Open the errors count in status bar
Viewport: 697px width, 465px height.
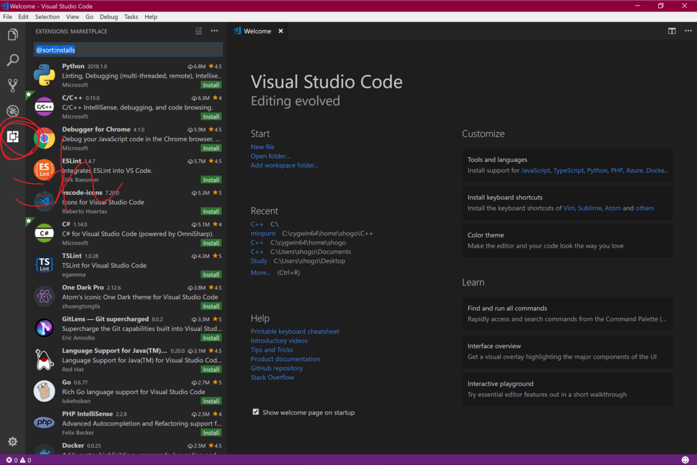[x=12, y=460]
